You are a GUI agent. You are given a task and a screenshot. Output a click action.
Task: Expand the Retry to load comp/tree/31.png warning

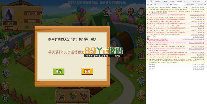149,26
